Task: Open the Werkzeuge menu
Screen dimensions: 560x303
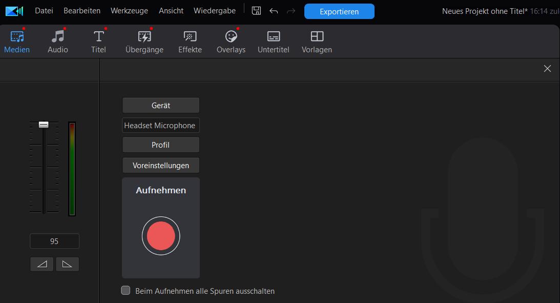Action: [129, 11]
